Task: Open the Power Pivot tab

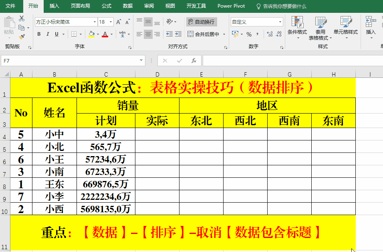Action: [x=231, y=6]
